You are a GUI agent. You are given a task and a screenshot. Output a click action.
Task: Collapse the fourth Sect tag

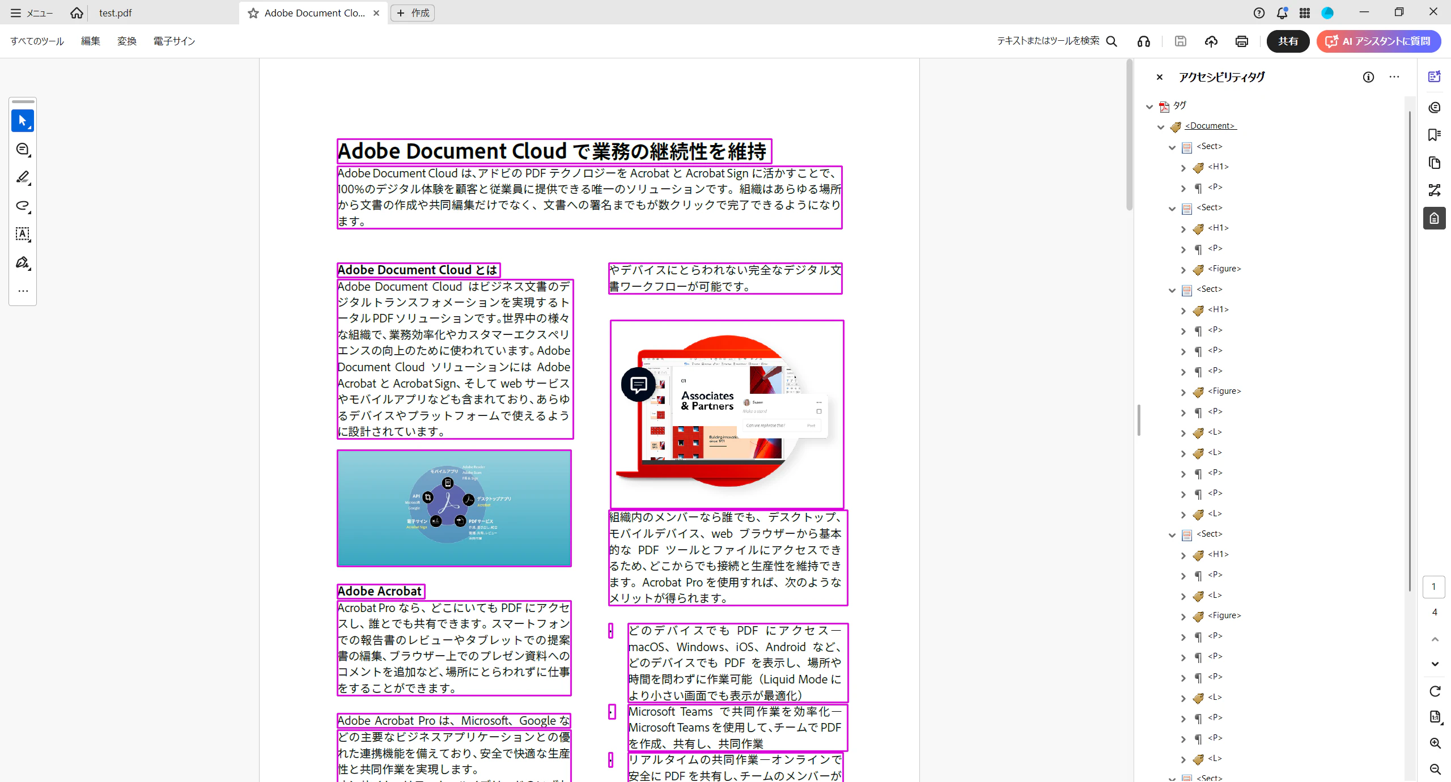(1172, 535)
